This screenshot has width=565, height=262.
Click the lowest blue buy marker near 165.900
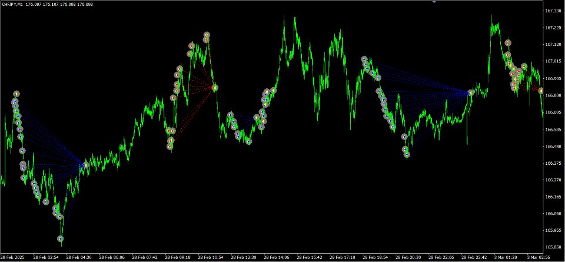point(61,238)
